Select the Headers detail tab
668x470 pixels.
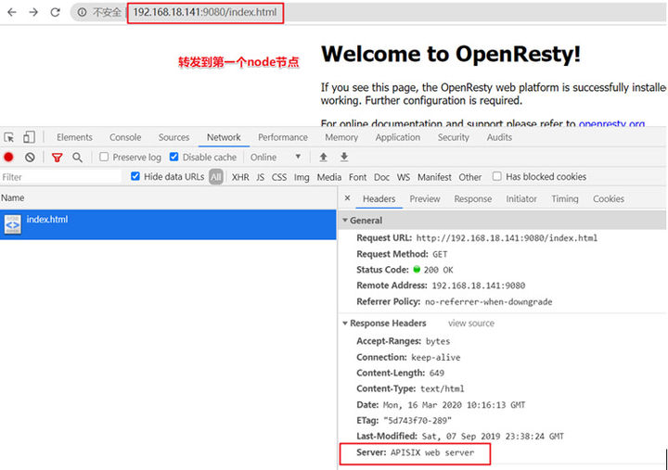pos(379,198)
